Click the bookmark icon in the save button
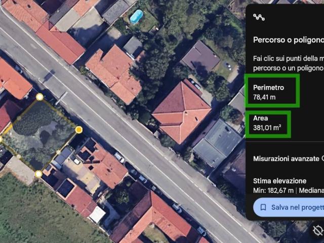This screenshot has width=324, height=243. coord(263,207)
